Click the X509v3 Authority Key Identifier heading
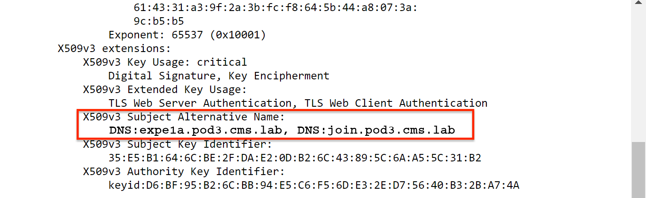The width and height of the screenshot is (646, 198). [x=184, y=172]
